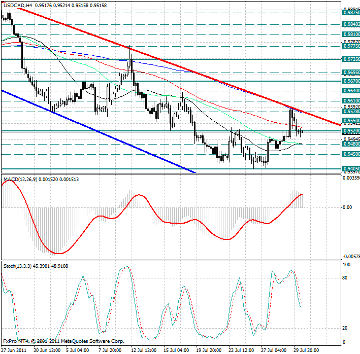
Task: Select the 12 Jul 12:00 time label
Action: 143,350
